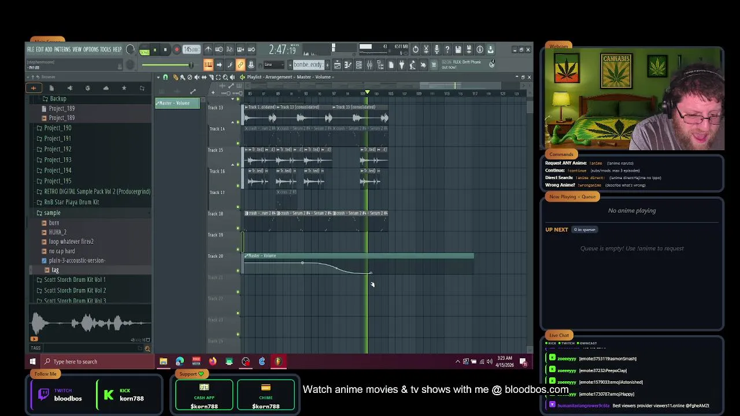Viewport: 740px width, 416px height.
Task: Open the TOOLS menu
Action: 105,49
